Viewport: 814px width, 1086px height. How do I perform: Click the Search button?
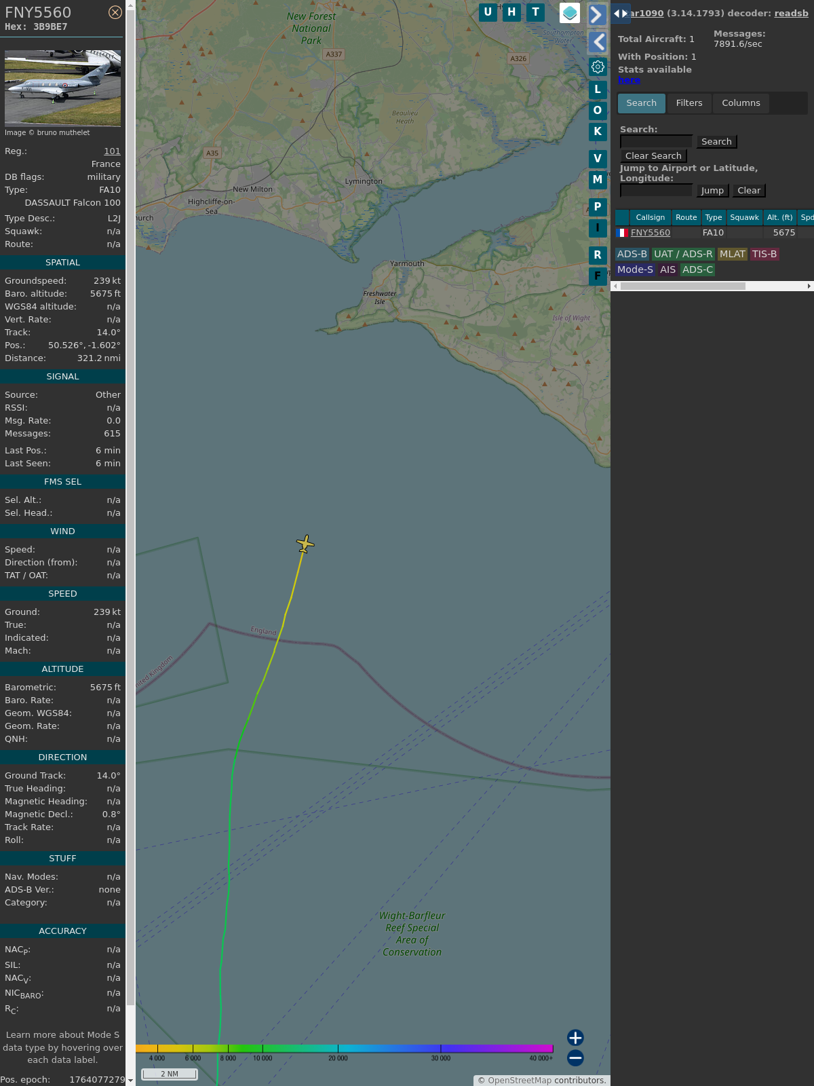pyautogui.click(x=716, y=142)
